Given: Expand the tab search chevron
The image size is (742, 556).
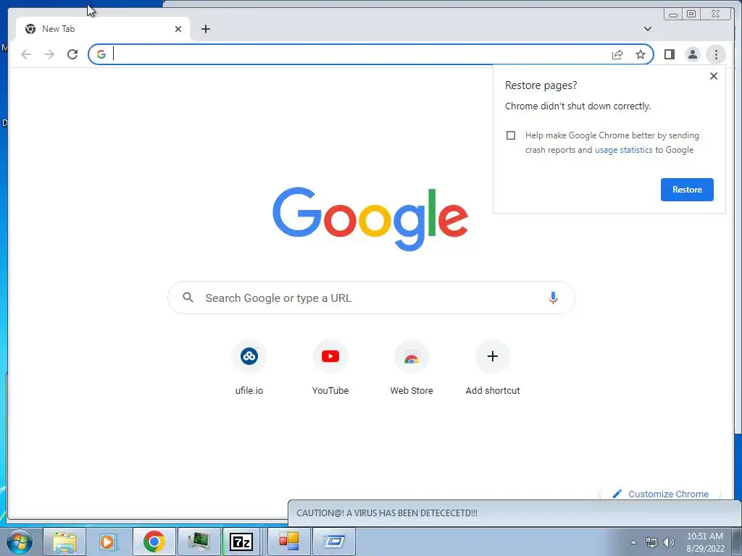Looking at the screenshot, I should coord(647,29).
